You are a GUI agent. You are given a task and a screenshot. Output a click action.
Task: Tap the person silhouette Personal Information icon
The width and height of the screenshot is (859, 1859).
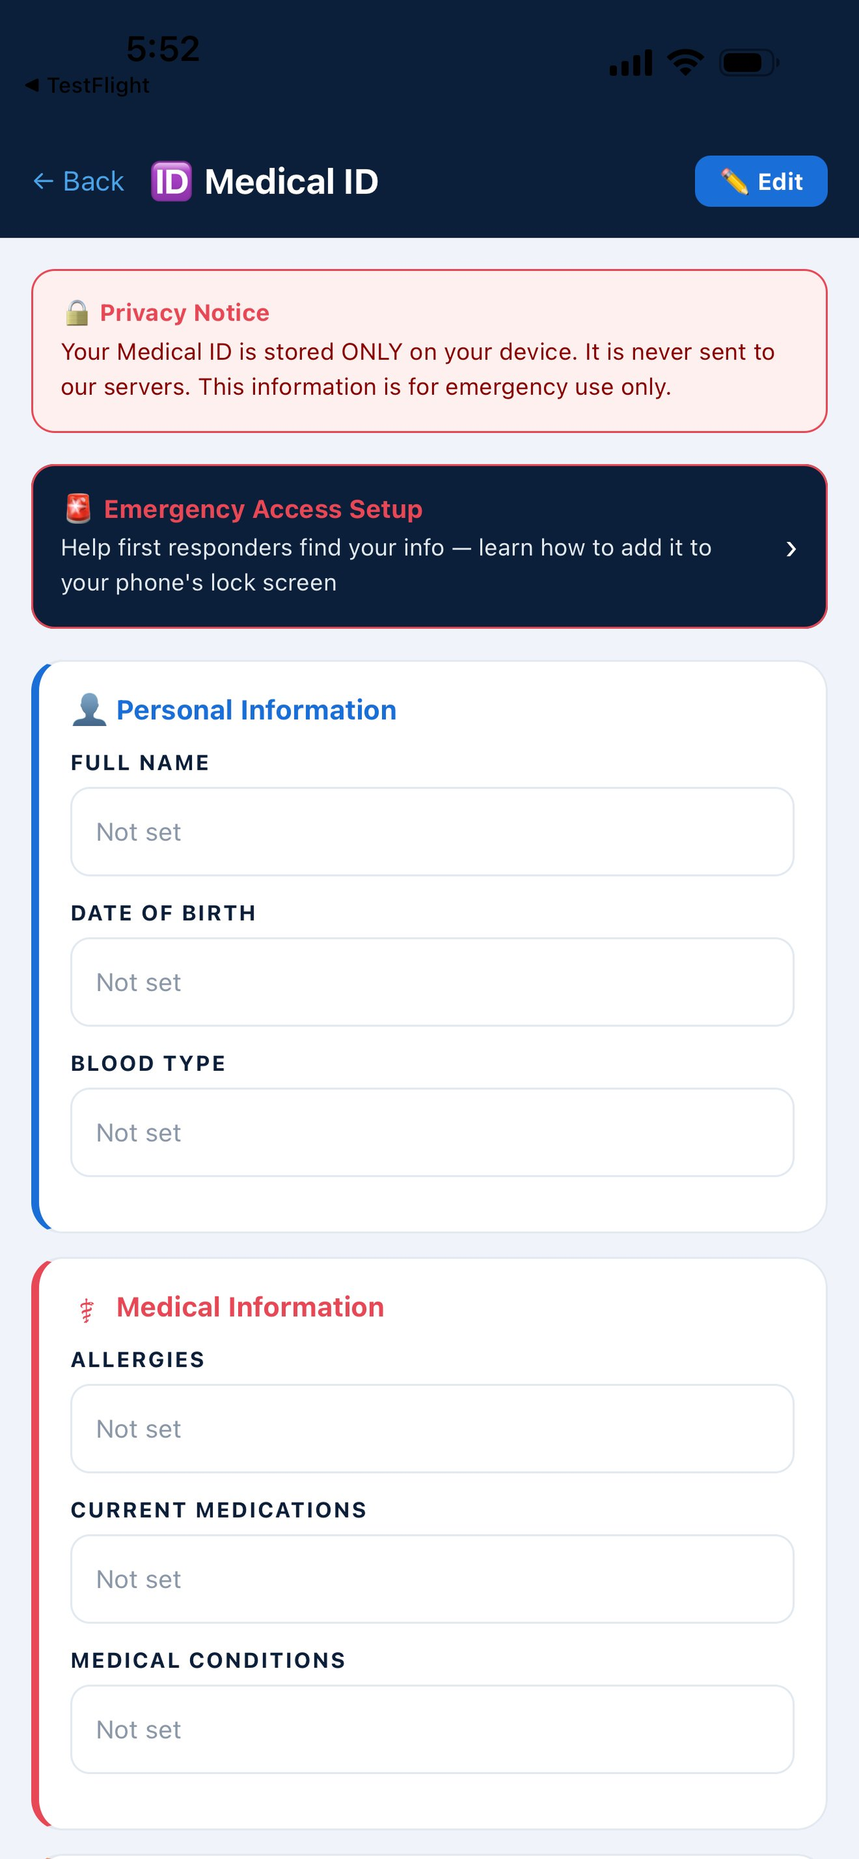90,710
